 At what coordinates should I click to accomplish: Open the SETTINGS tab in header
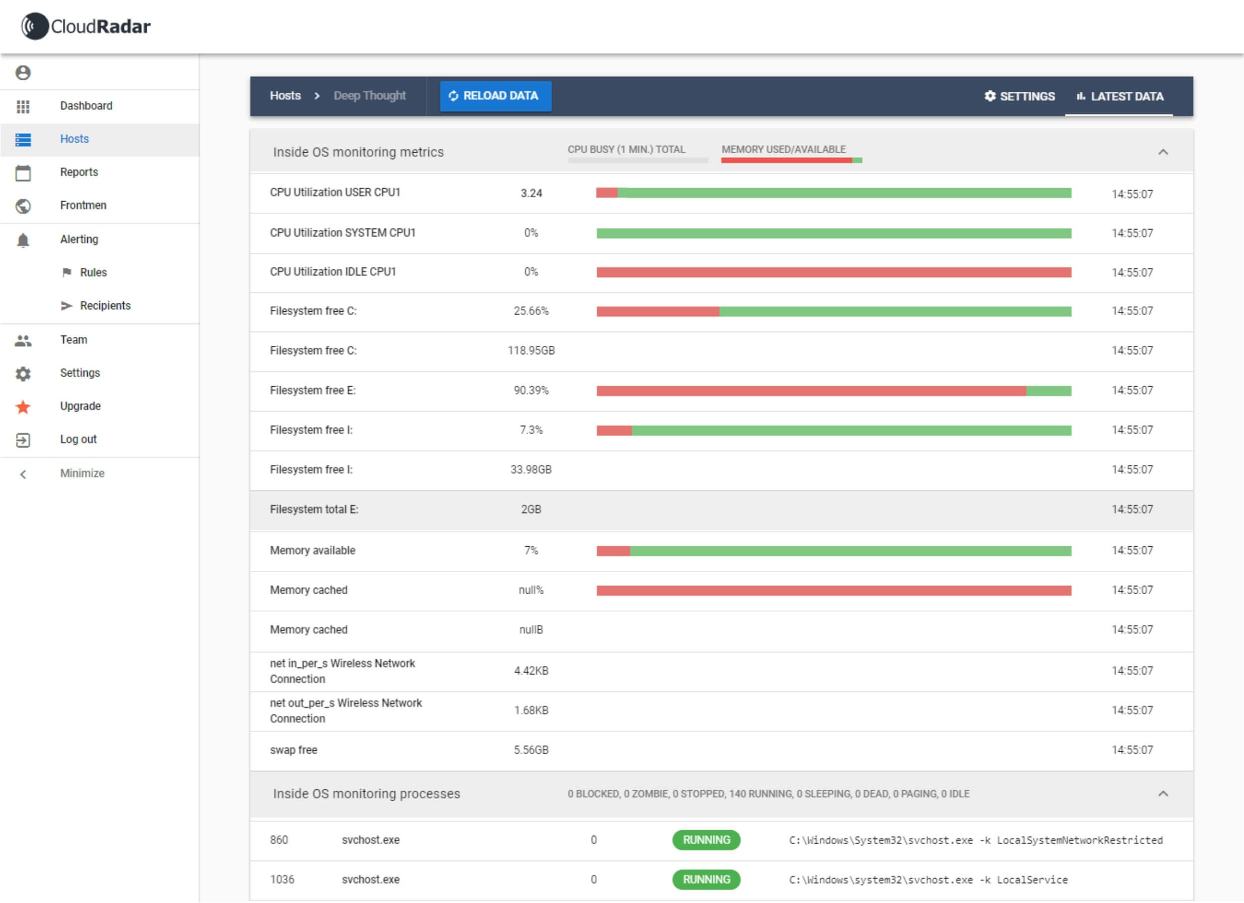tap(1019, 96)
